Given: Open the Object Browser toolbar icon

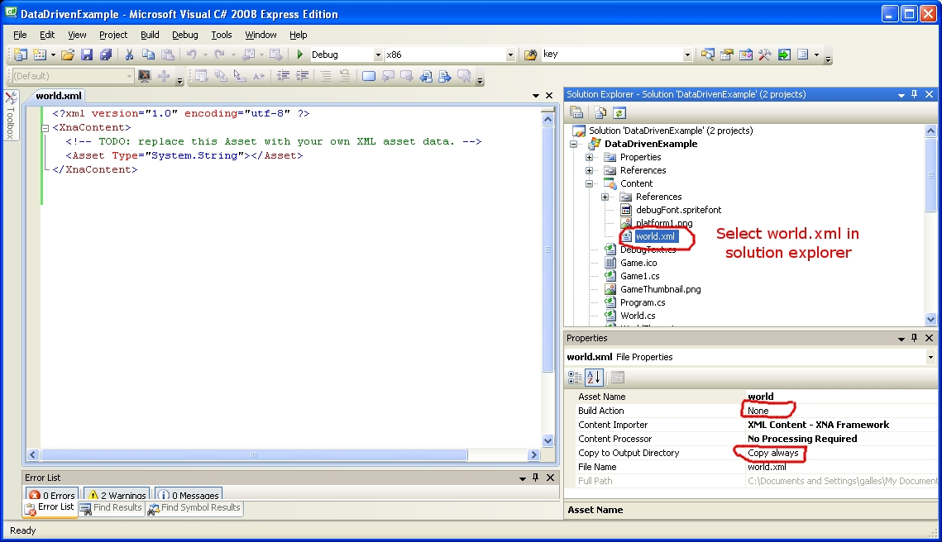Looking at the screenshot, I should (x=746, y=55).
